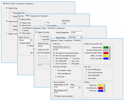Expand Display Text Size Normal dropdown in Profile
This screenshot has height=102, width=125.
[x=31, y=40]
